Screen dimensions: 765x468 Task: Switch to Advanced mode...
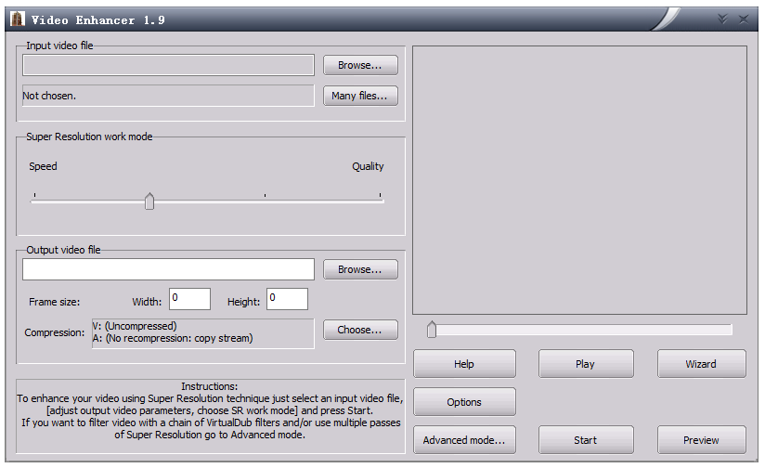click(x=464, y=440)
